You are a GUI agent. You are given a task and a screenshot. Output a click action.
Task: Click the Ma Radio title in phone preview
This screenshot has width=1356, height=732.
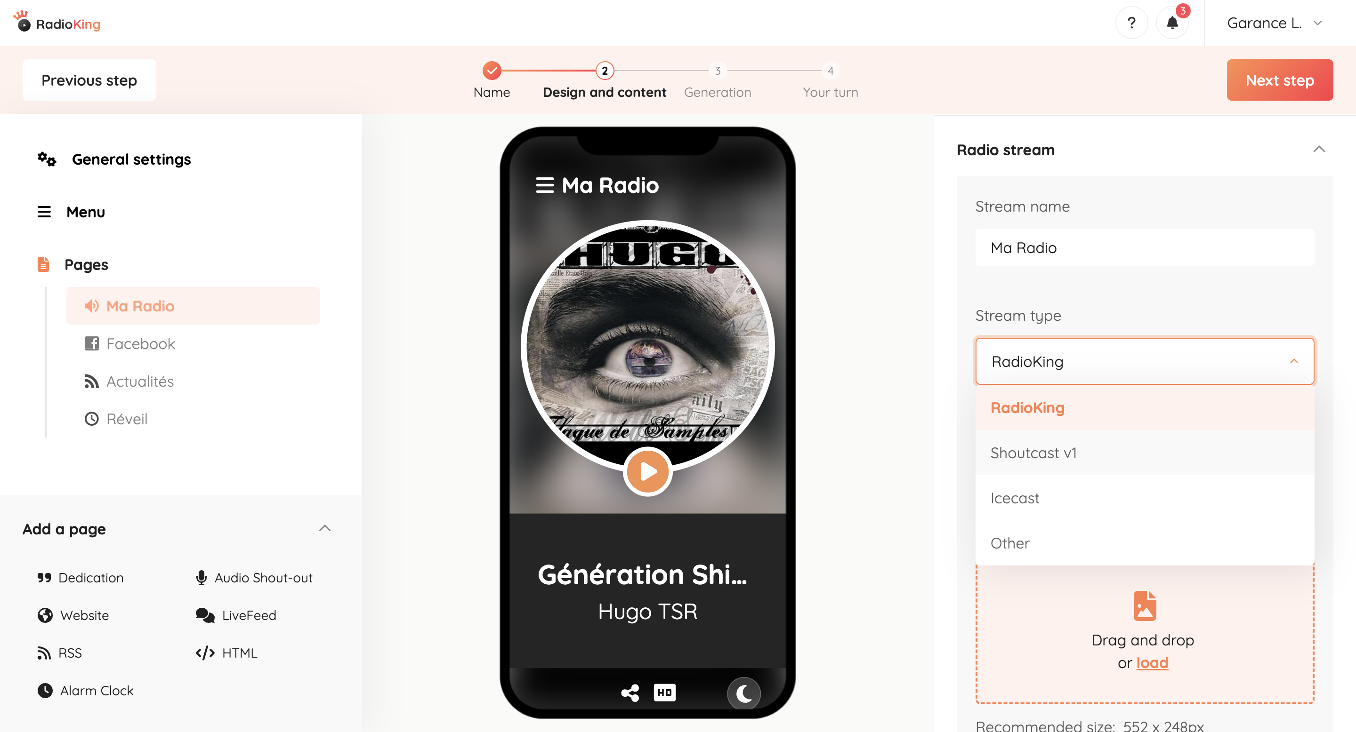pyautogui.click(x=610, y=185)
